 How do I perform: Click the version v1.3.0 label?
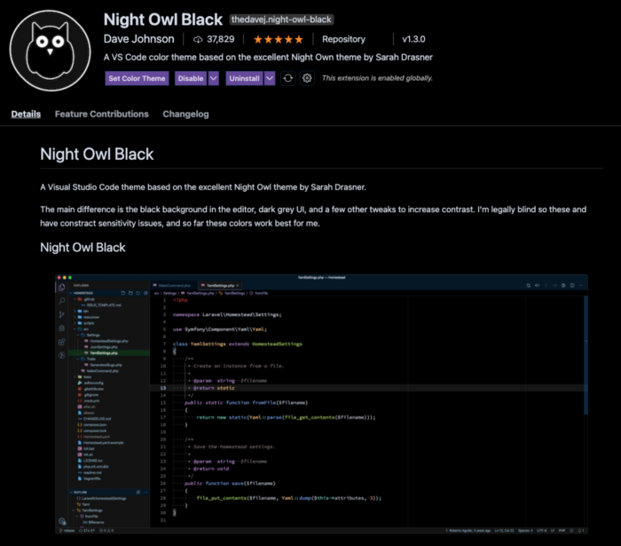413,39
